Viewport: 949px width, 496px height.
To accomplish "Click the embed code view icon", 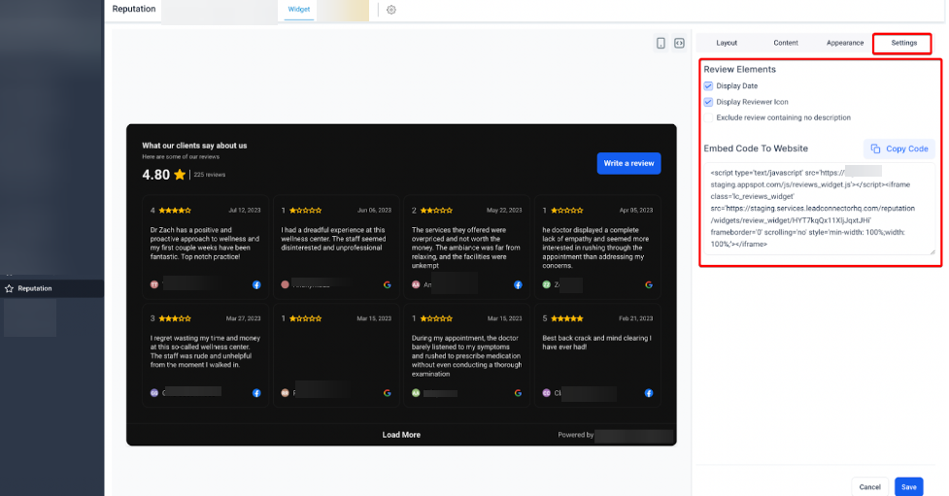I will click(x=679, y=43).
